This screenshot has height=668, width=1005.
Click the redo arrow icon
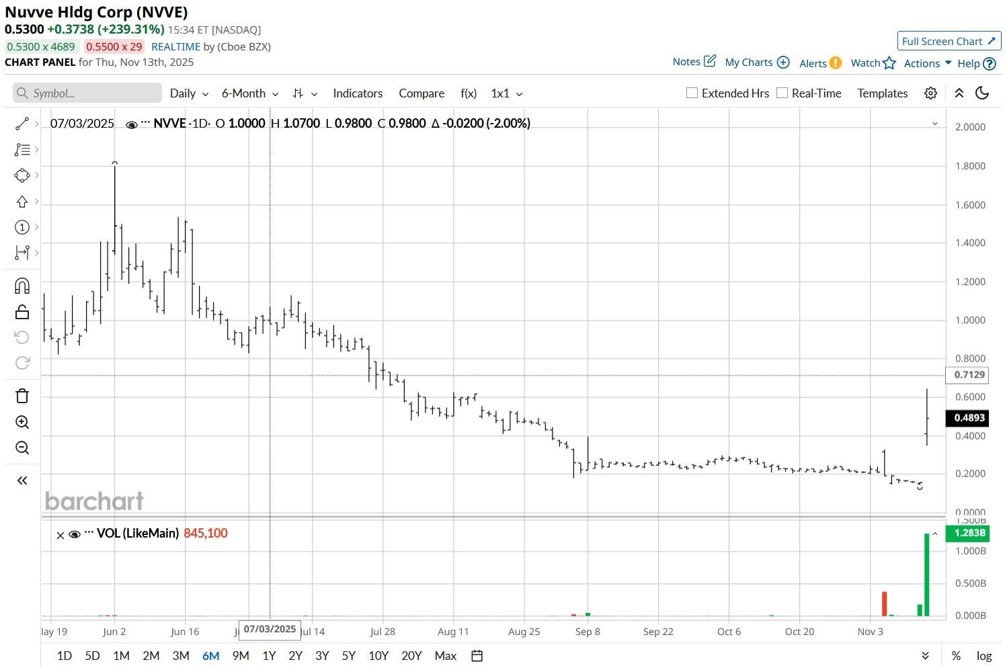point(22,363)
